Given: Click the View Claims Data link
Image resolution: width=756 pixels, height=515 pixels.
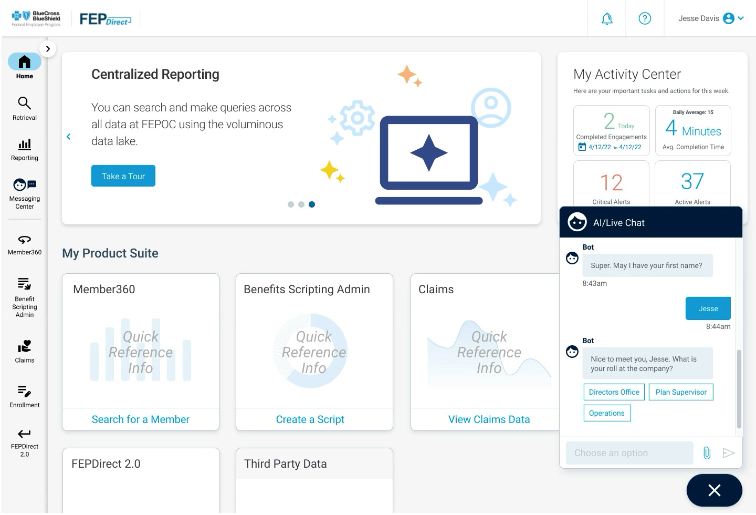Looking at the screenshot, I should point(489,419).
